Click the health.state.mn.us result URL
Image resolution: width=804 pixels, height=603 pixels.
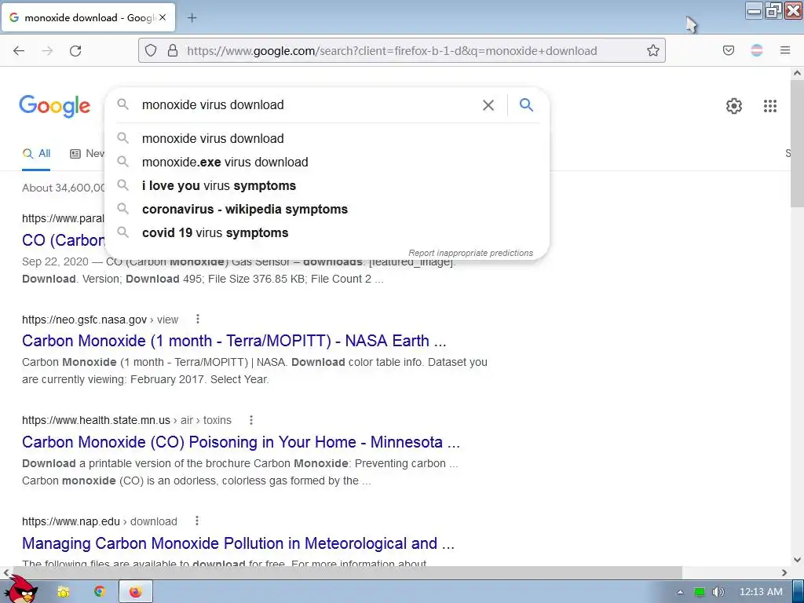coord(126,421)
